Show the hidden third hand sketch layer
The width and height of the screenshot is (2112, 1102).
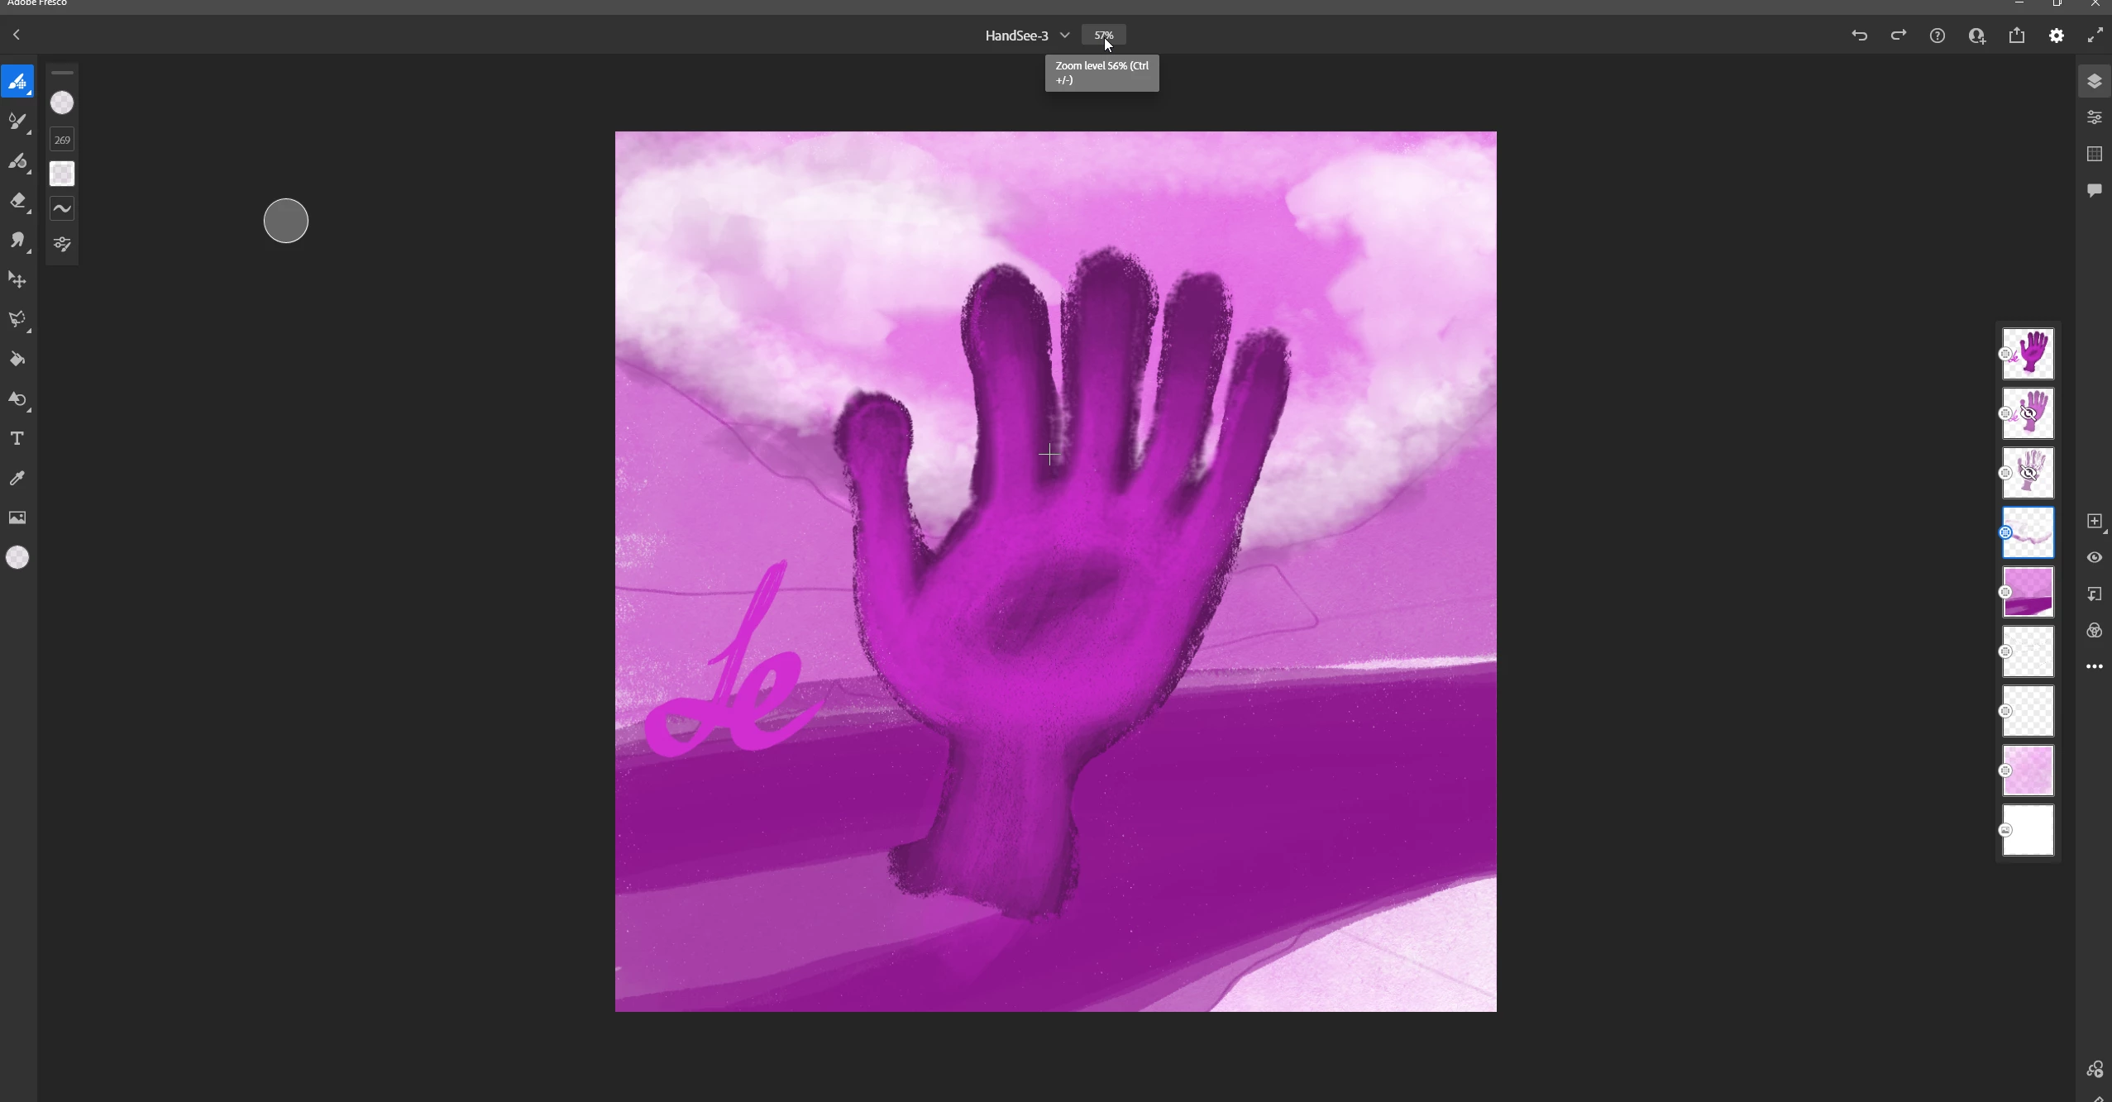(2028, 473)
